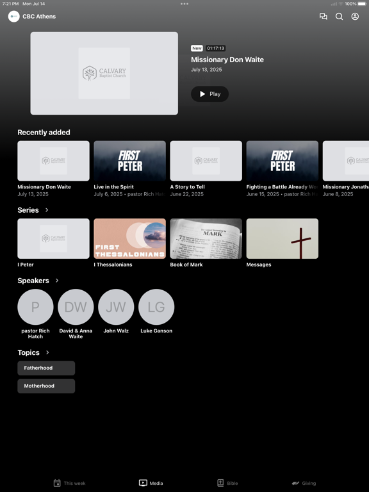Open the Topics heading
Screen dimensions: 369x492
(29, 352)
